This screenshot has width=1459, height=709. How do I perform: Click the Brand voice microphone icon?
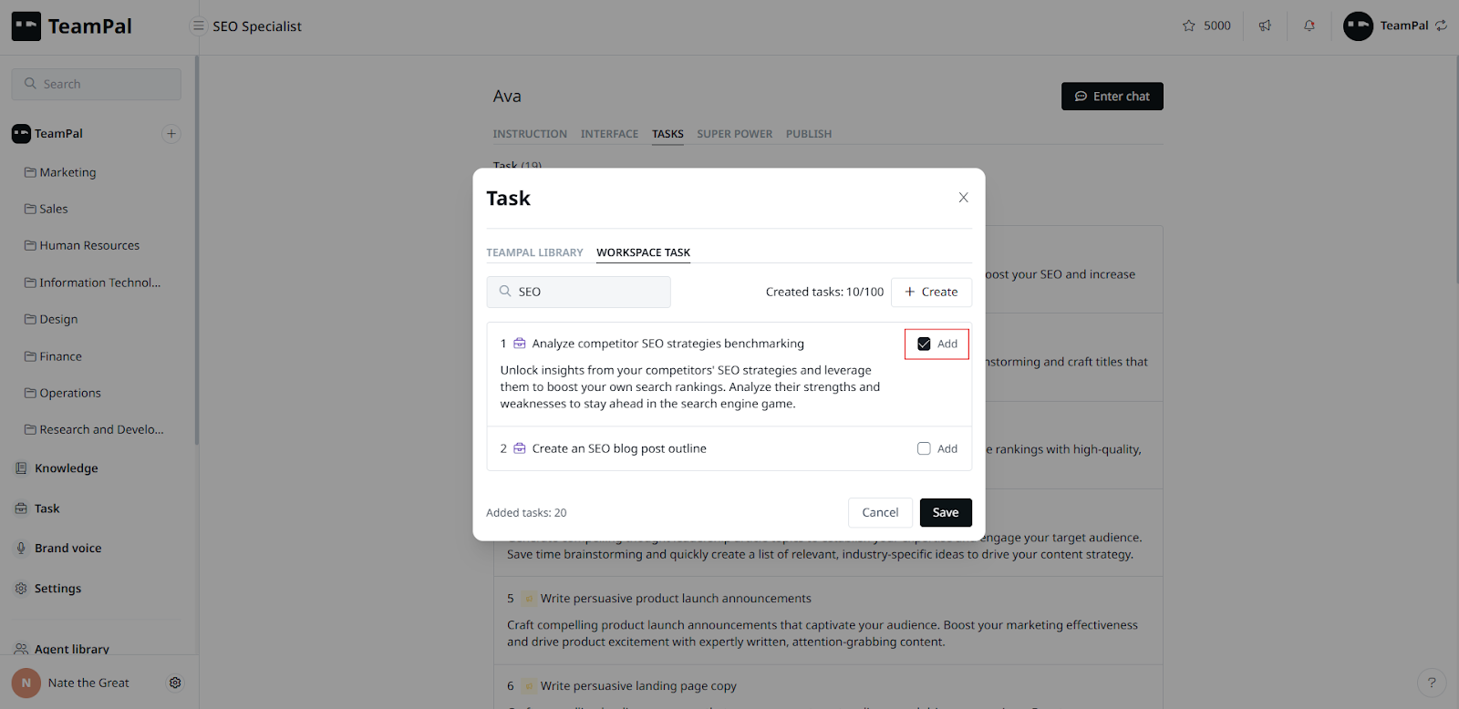pyautogui.click(x=21, y=548)
